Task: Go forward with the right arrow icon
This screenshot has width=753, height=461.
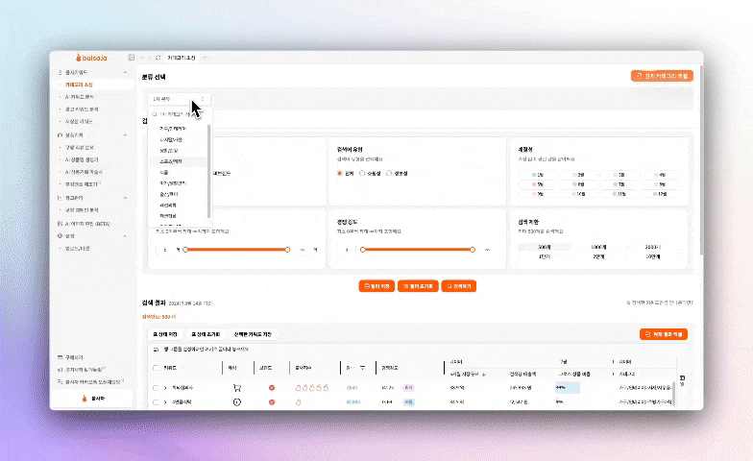Action: click(150, 58)
